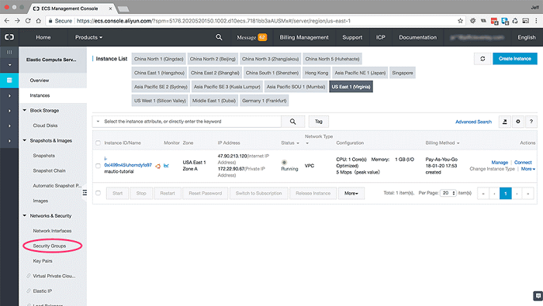The height and width of the screenshot is (306, 543).
Task: Select all instances checkbox in header
Action: click(98, 143)
